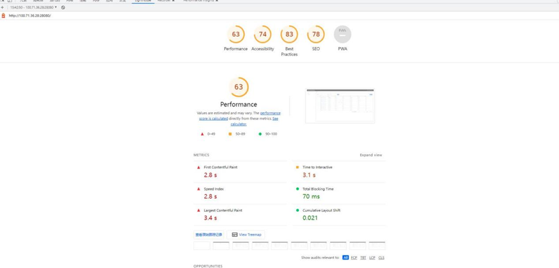
Task: Click the red triangle beside Largest Contentful Paint
Action: click(198, 211)
